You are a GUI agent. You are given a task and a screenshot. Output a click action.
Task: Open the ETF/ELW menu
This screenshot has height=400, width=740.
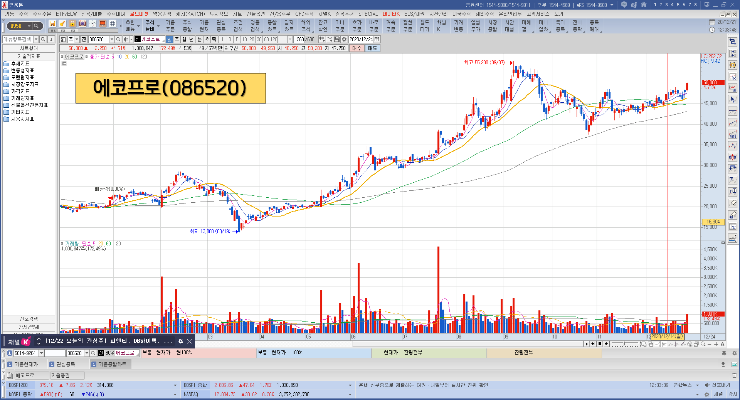pos(66,14)
